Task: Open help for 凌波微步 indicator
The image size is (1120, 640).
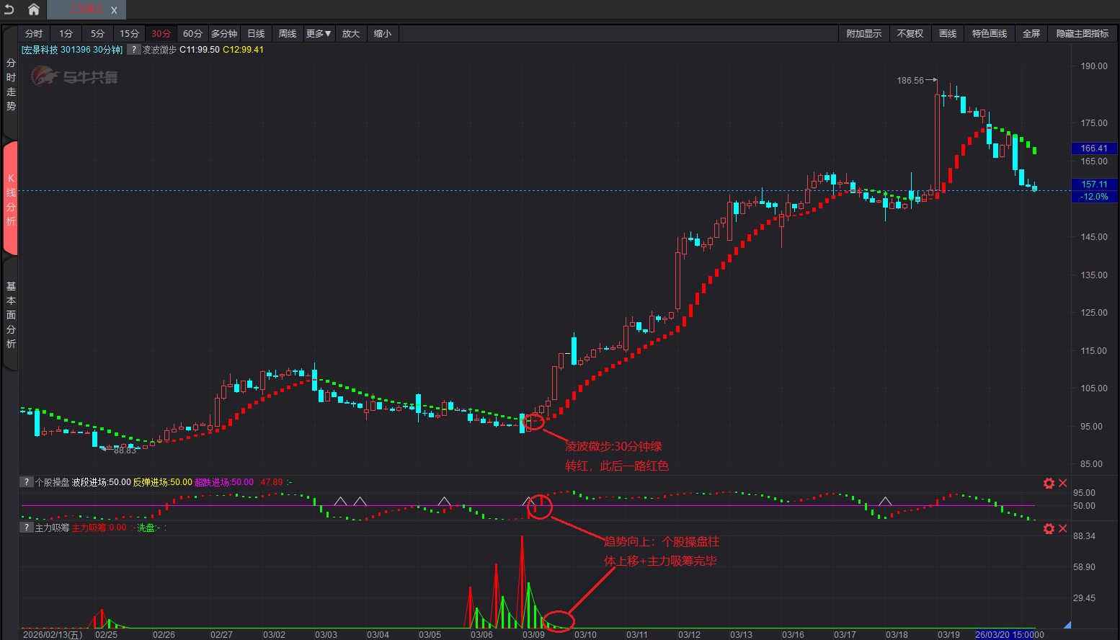Action: [134, 50]
